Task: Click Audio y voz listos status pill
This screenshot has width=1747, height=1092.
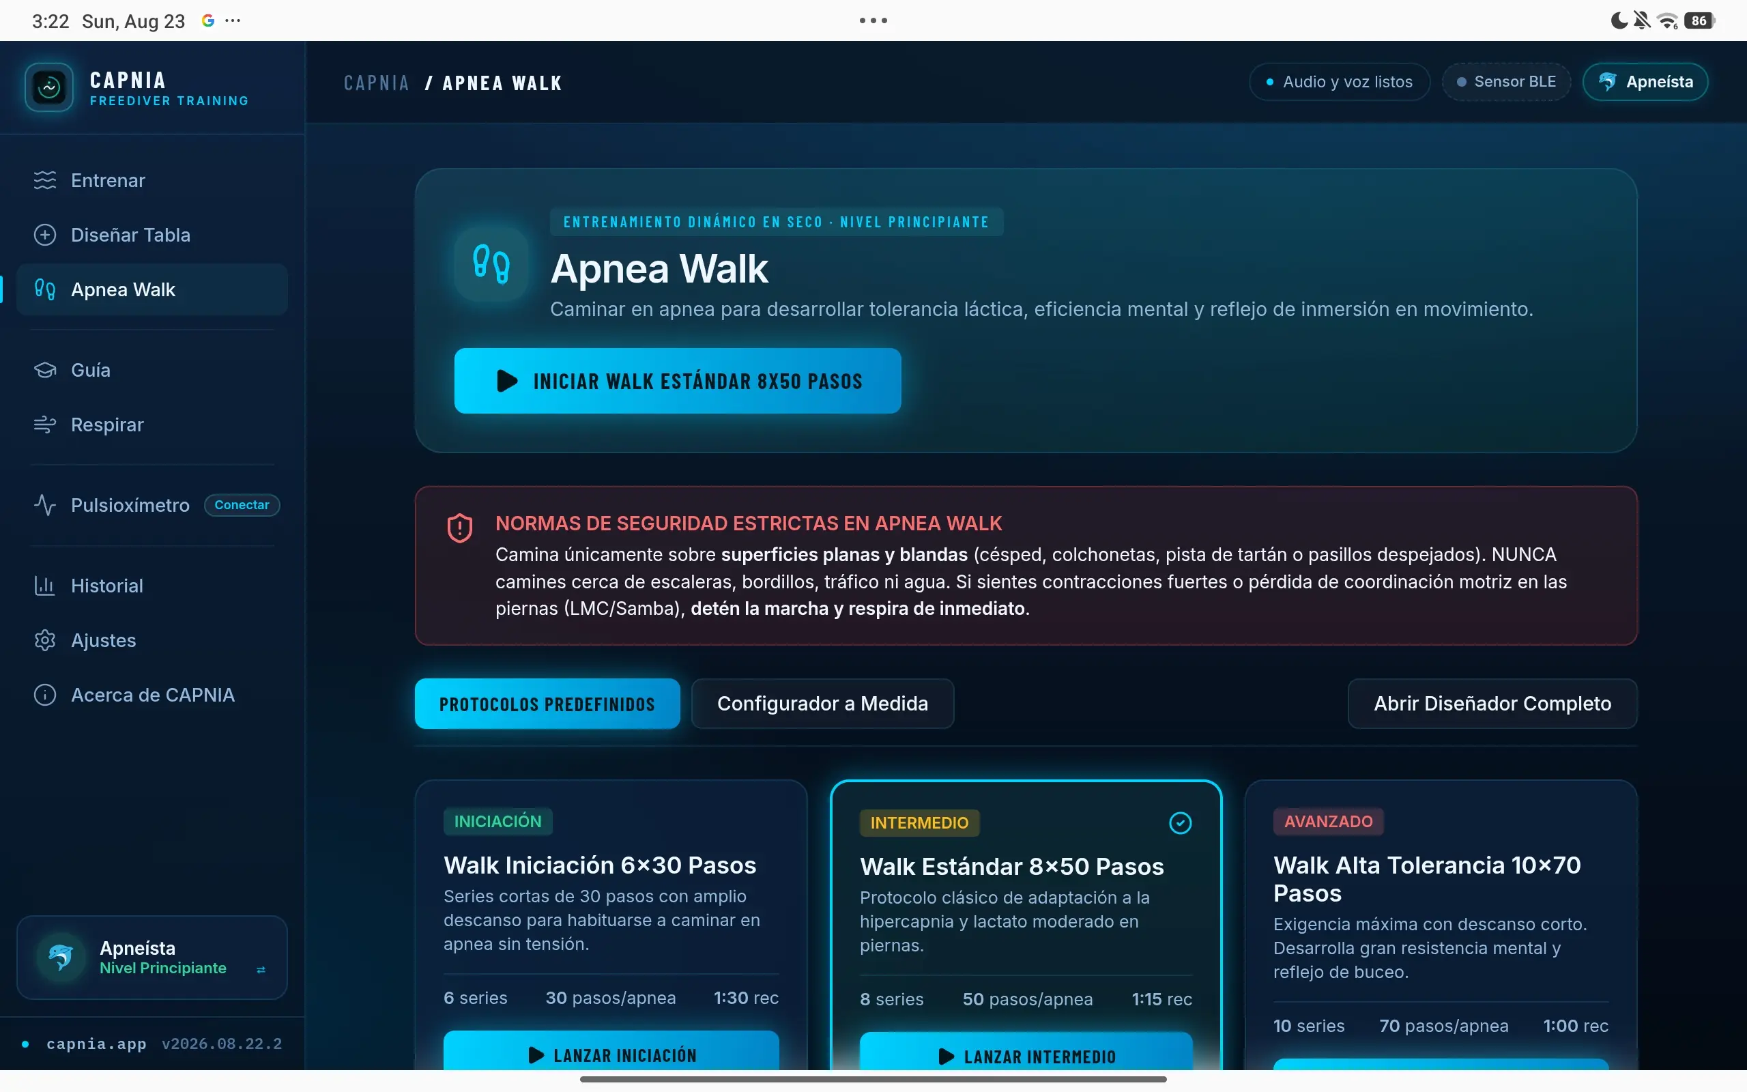Action: 1340,82
